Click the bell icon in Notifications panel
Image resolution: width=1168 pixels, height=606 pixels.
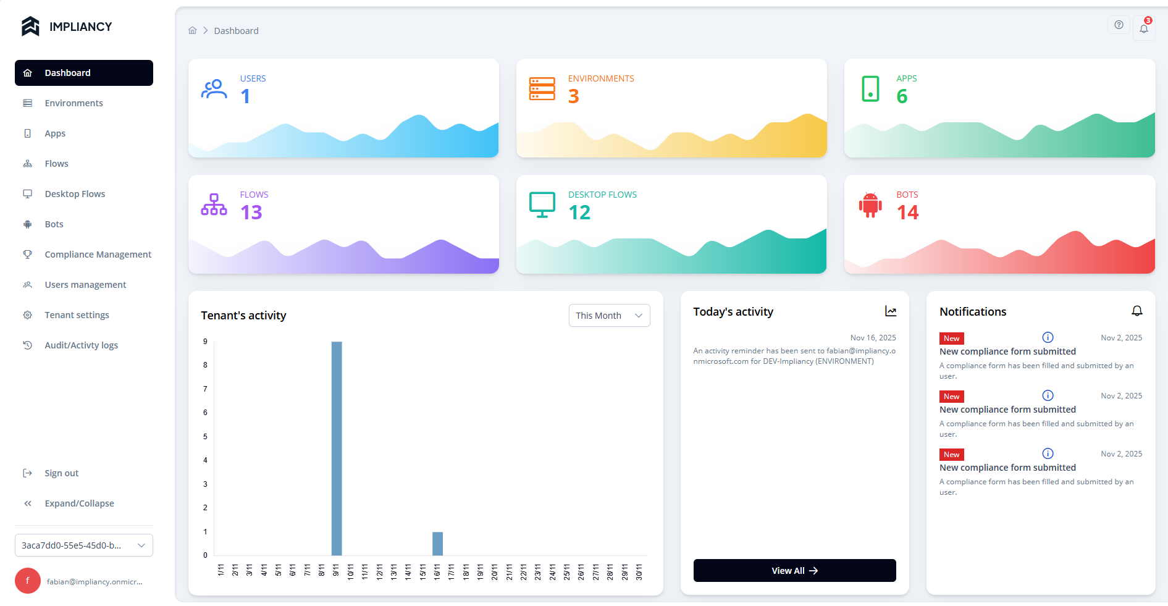(1136, 311)
